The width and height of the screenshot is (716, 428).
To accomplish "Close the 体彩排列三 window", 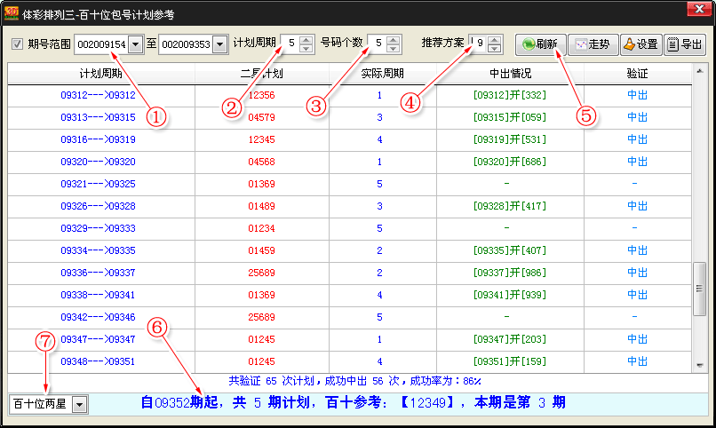I will [698, 9].
